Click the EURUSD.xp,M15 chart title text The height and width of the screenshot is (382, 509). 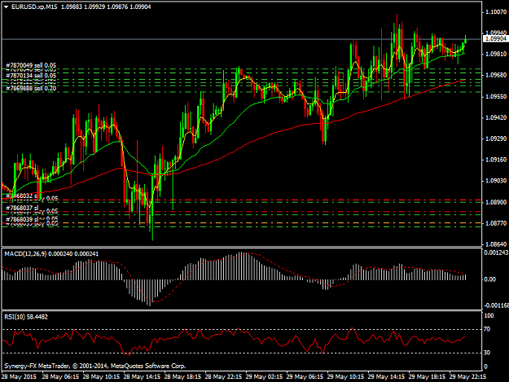(x=34, y=7)
